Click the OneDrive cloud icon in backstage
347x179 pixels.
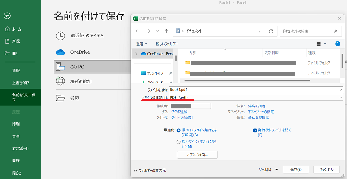tap(61, 52)
